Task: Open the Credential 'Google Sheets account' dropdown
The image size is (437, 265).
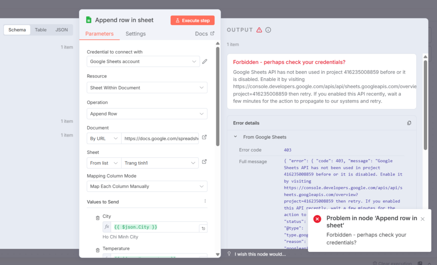Action: pyautogui.click(x=143, y=61)
